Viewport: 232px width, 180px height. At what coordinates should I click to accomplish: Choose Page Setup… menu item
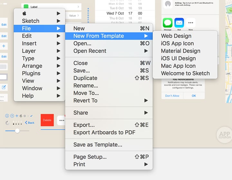click(109, 157)
